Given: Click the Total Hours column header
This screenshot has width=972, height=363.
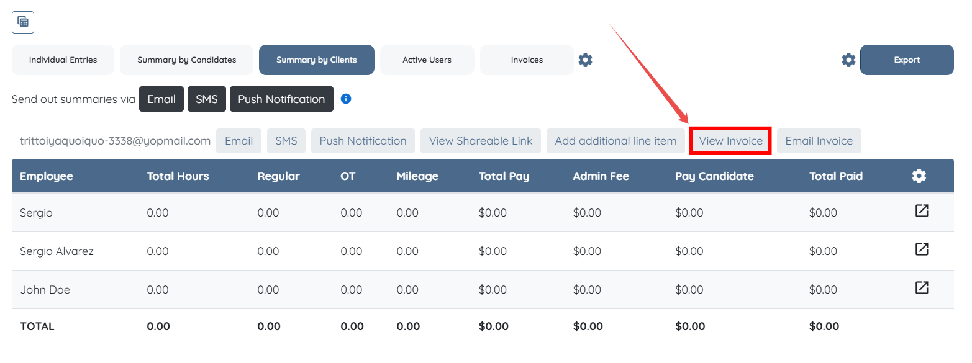Looking at the screenshot, I should (178, 176).
